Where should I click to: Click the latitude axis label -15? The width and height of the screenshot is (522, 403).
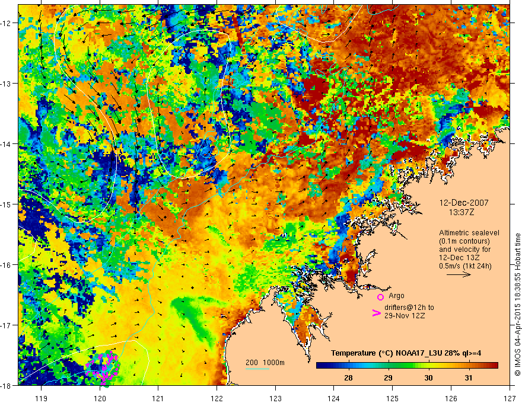(6, 204)
